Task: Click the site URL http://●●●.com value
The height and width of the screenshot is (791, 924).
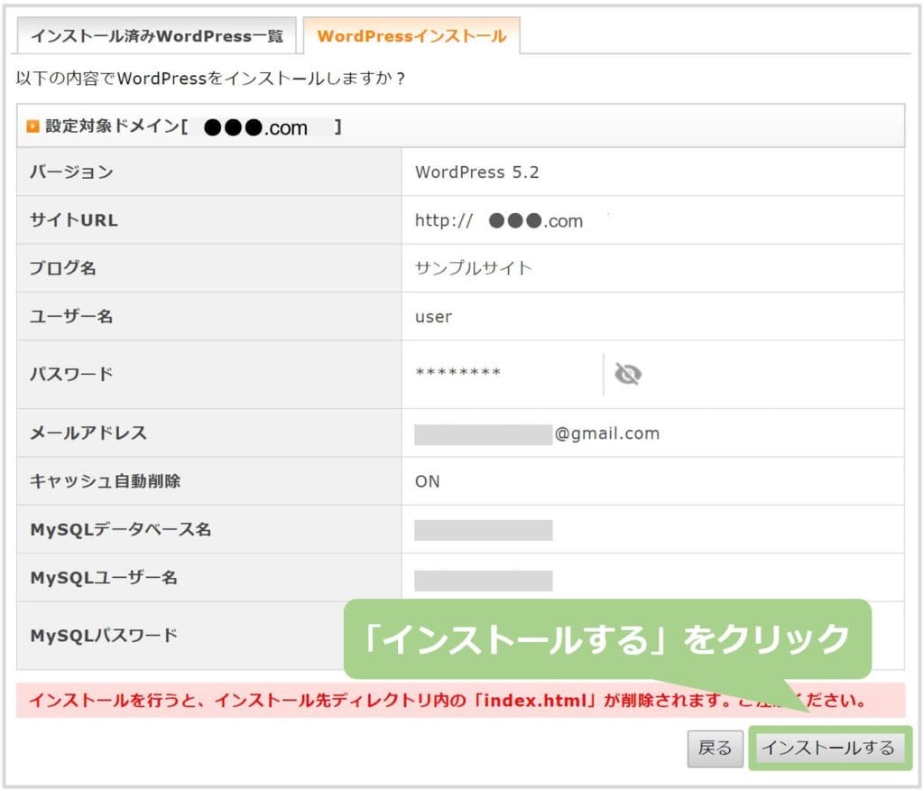Action: [499, 221]
